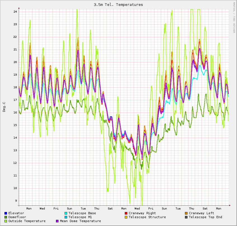Pick the Telescope M1 legend color square

click(x=66, y=217)
